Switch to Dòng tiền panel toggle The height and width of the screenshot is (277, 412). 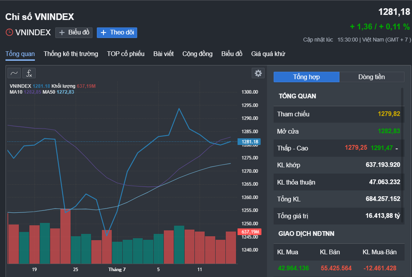tap(372, 77)
